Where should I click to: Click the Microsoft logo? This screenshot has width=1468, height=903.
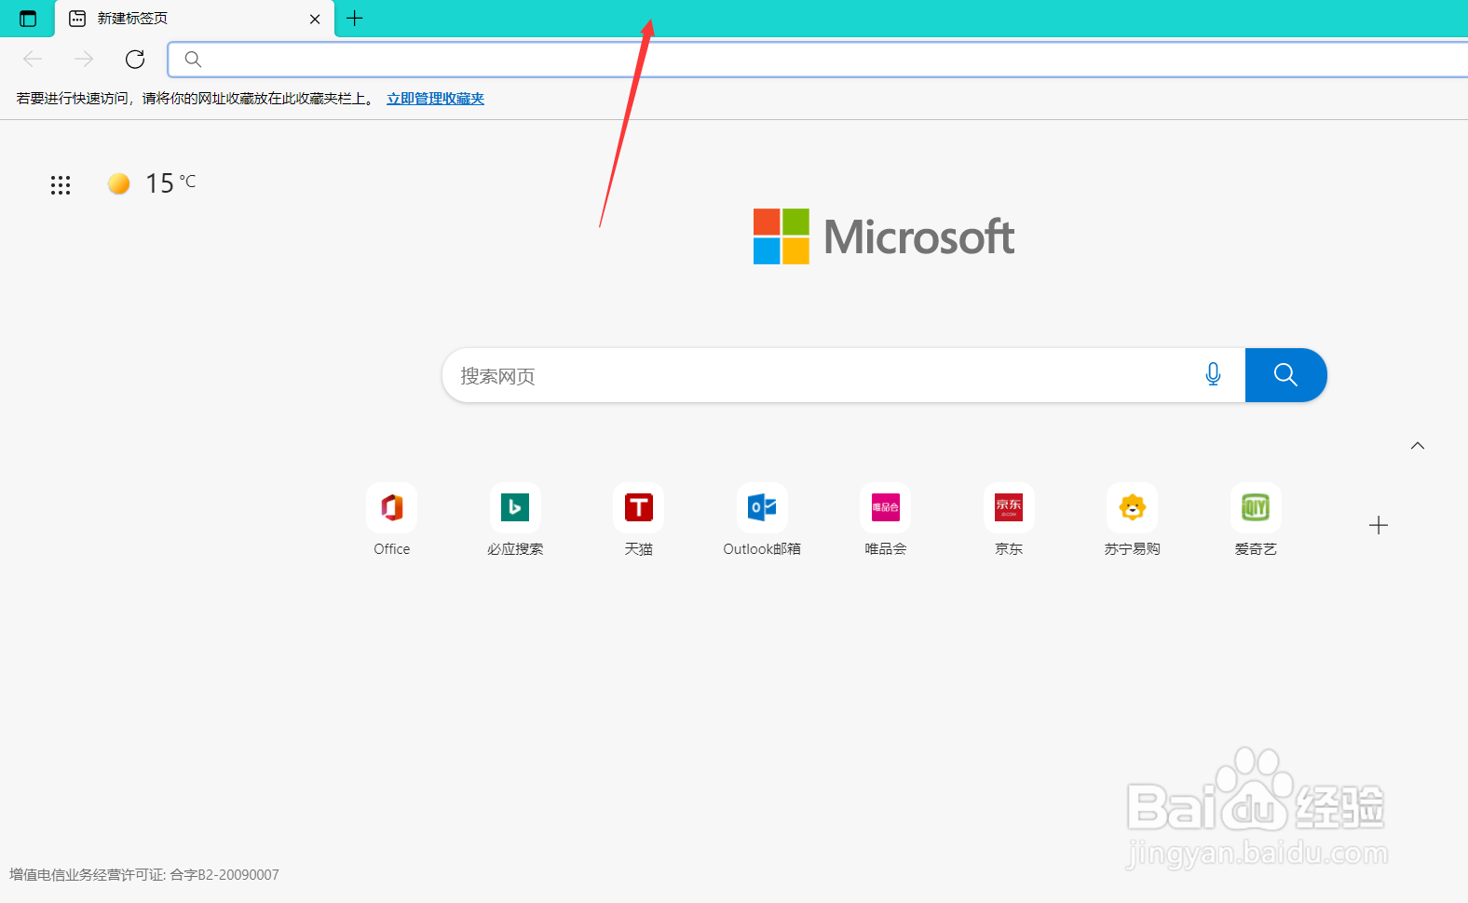(x=883, y=236)
